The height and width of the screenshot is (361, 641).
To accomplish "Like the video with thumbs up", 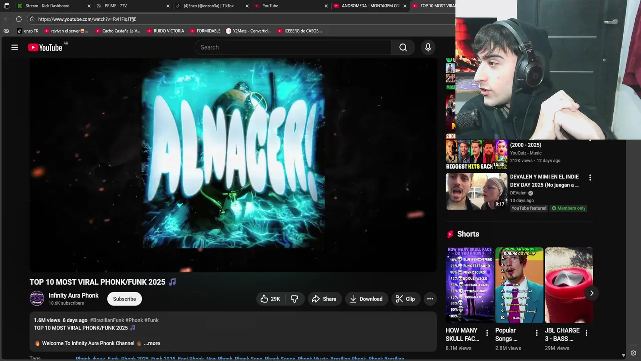I will [x=270, y=299].
